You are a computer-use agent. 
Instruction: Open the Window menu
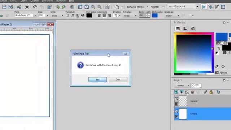pos(61,1)
